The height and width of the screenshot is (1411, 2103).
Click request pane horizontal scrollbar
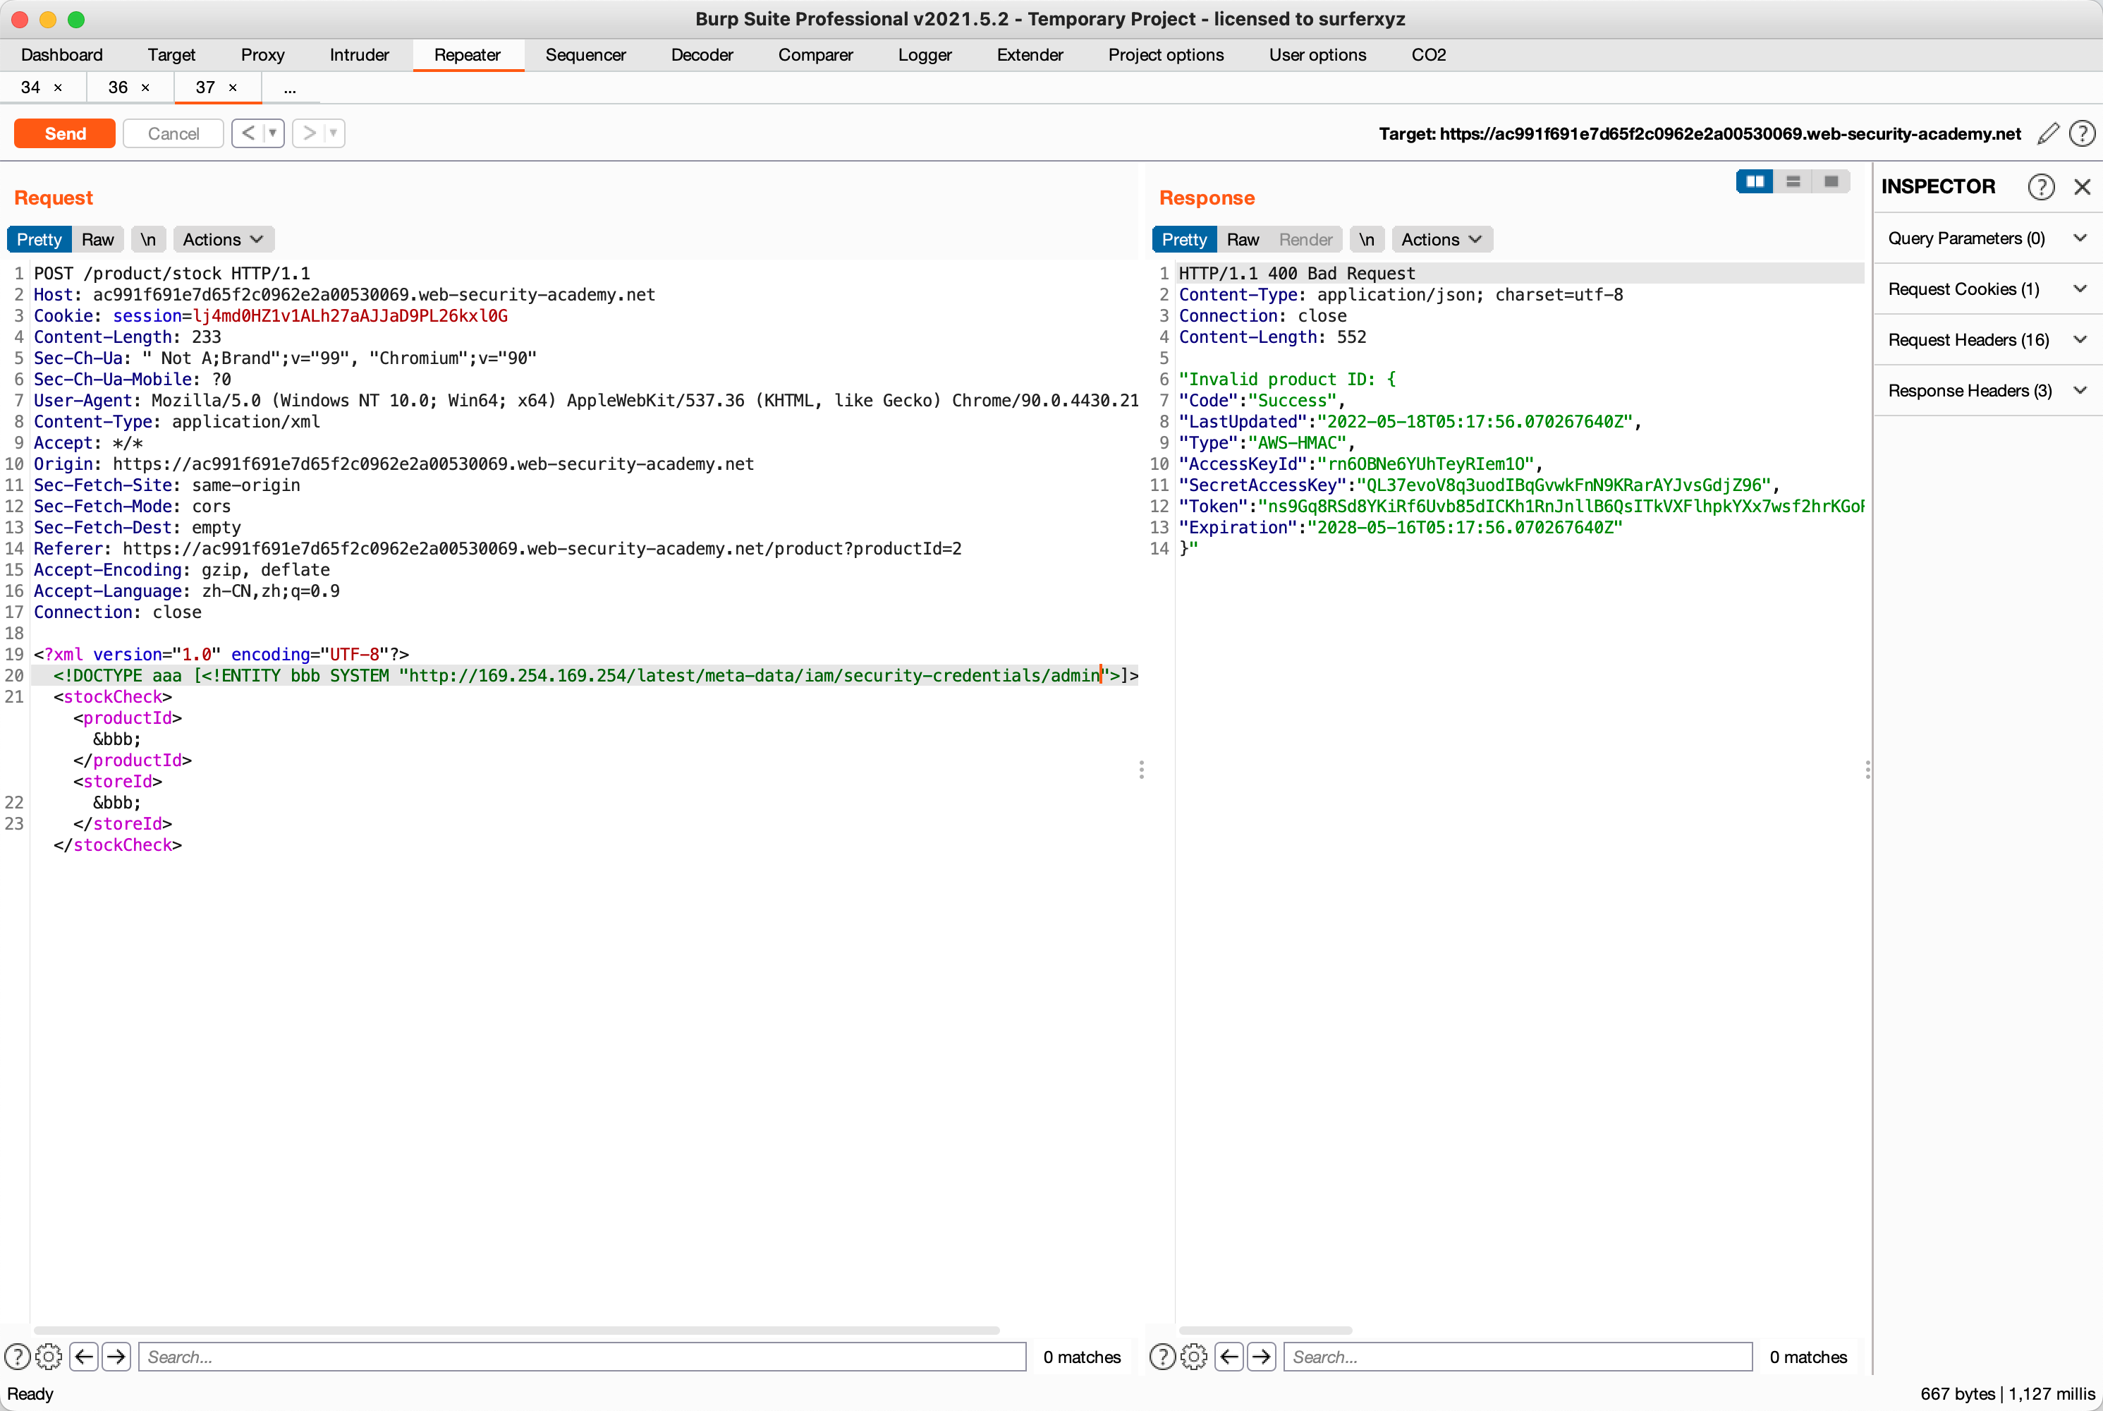click(x=516, y=1330)
